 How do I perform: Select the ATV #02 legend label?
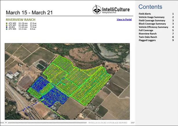12,23
